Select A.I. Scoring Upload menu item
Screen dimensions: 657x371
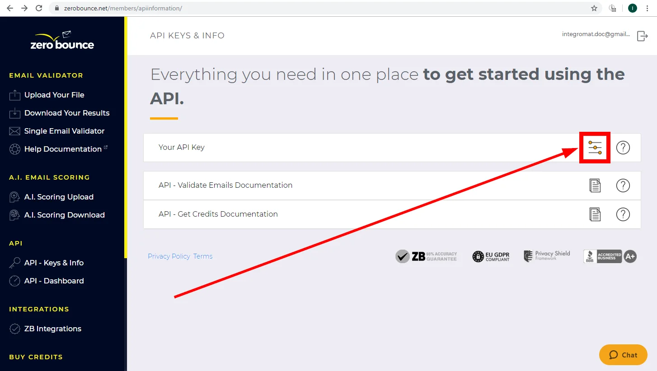tap(59, 197)
